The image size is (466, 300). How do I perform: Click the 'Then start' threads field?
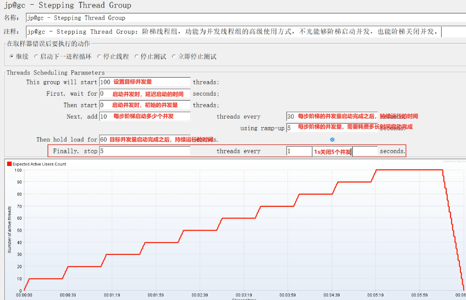pyautogui.click(x=145, y=105)
